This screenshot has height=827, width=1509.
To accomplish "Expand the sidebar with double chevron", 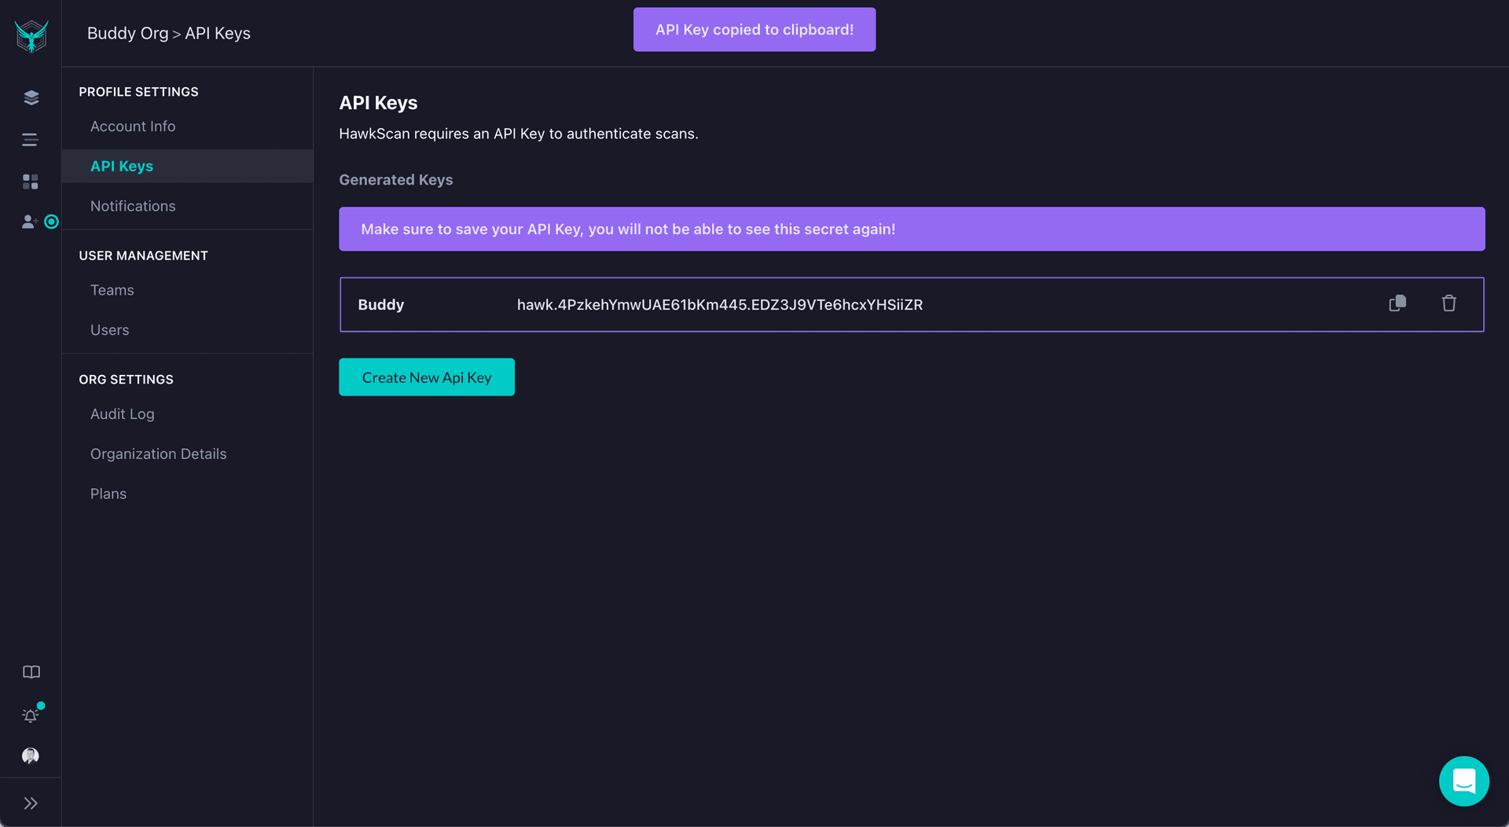I will click(x=30, y=803).
